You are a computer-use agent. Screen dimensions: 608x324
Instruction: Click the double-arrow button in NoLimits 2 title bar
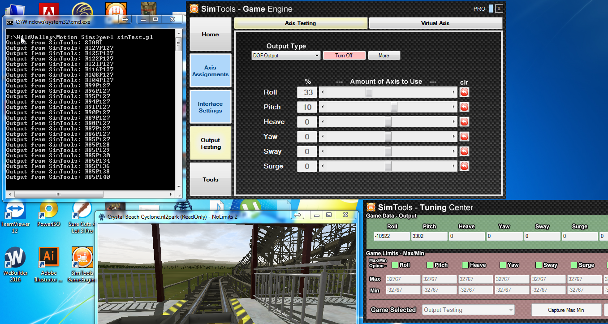298,215
